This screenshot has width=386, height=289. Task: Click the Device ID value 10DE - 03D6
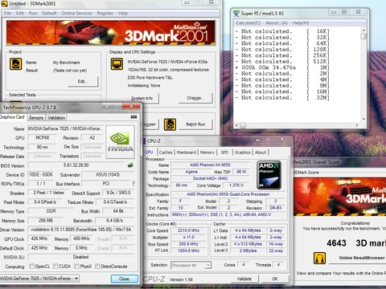tap(41, 174)
